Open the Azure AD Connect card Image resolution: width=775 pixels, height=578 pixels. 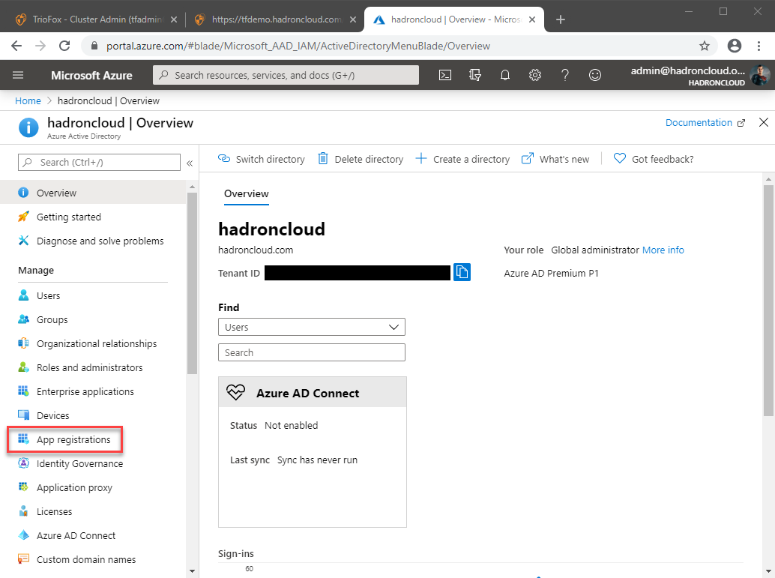313,452
